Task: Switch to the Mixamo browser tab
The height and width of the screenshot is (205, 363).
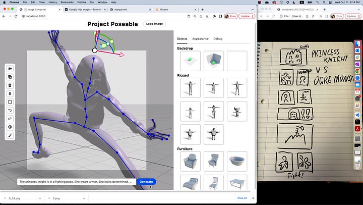Action: [175, 10]
